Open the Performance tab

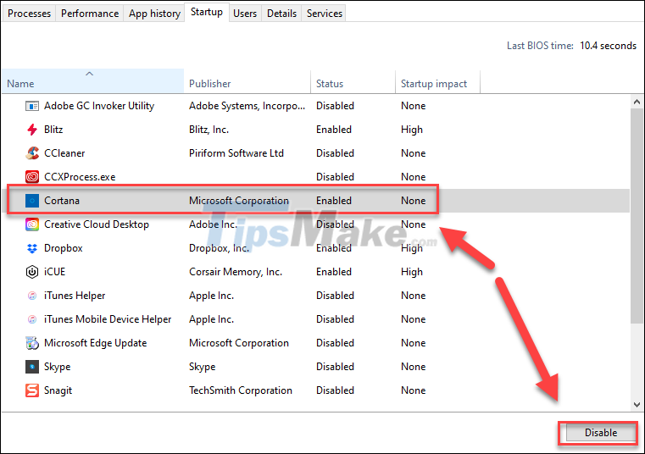90,14
